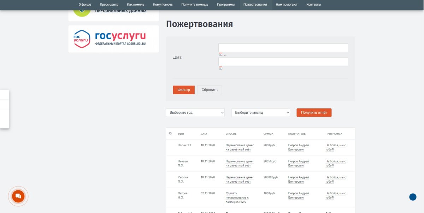Open the Программы navigation item
The height and width of the screenshot is (213, 424).
226,5
